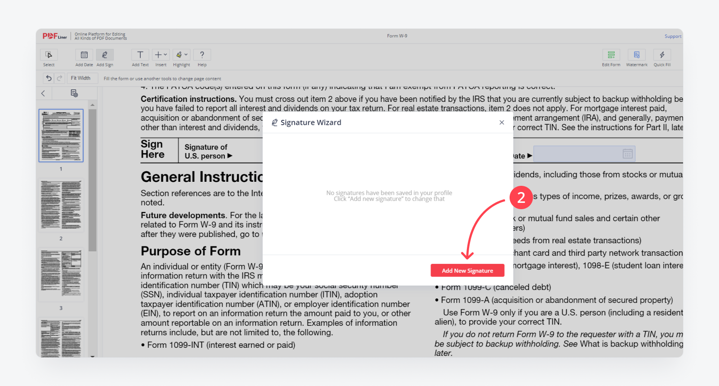Activate the Add Sign tool

pos(105,55)
